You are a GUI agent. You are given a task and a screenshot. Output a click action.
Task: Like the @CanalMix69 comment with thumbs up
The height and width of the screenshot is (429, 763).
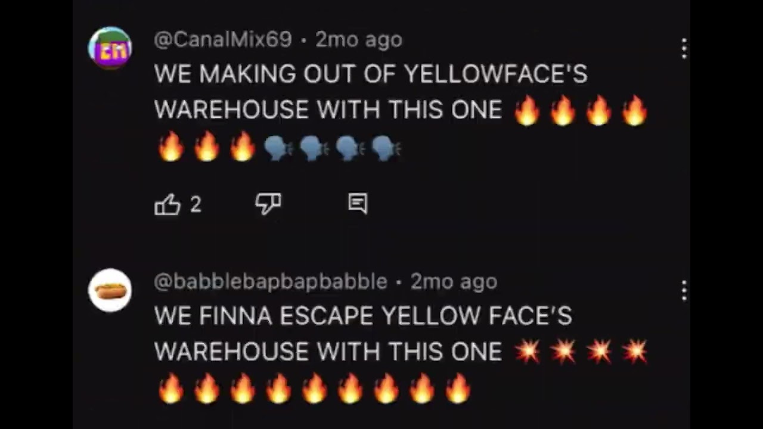[x=168, y=205]
